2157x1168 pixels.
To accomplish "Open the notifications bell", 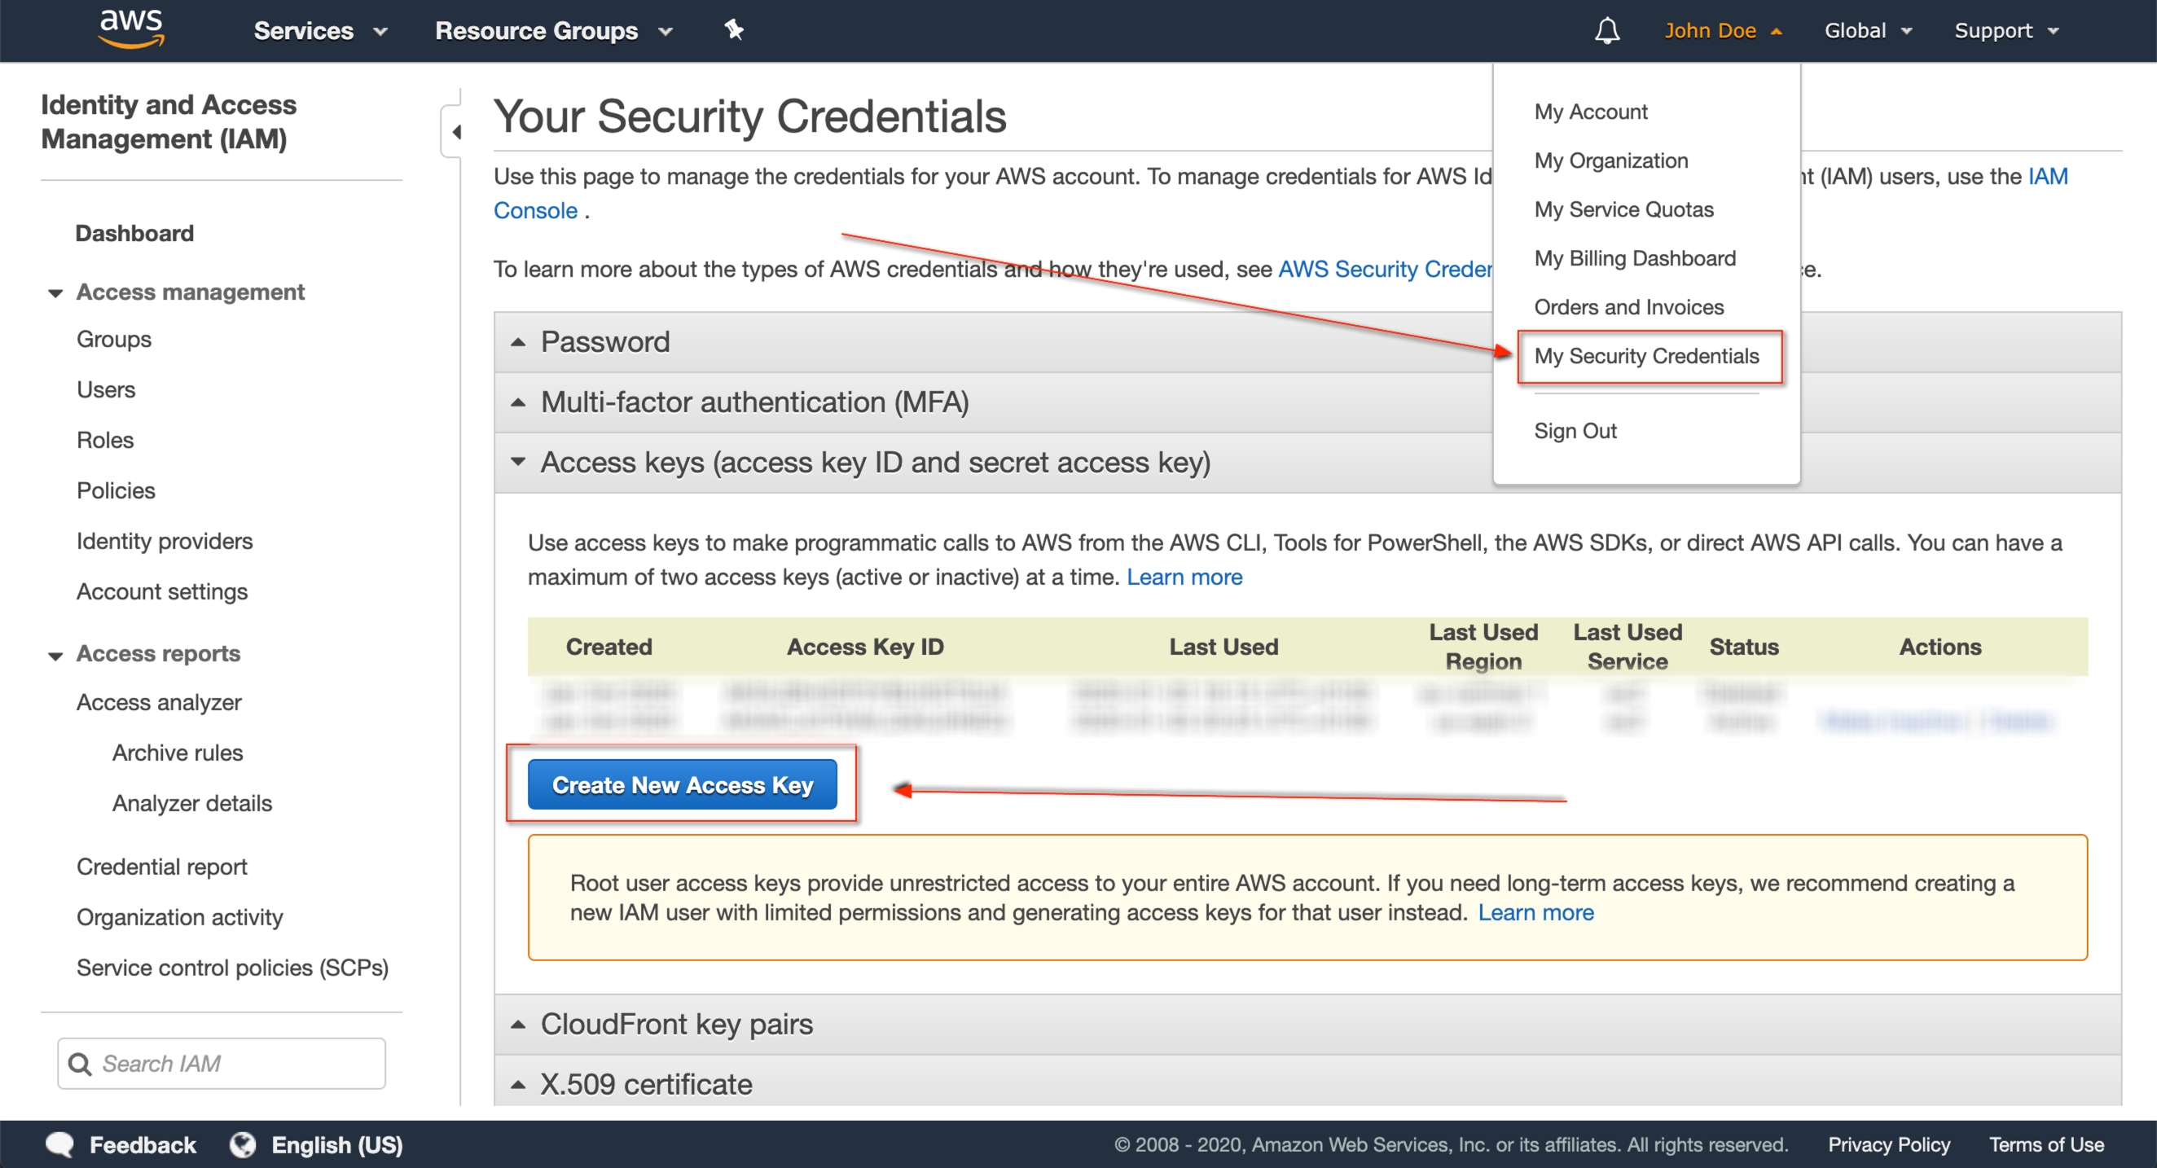I will point(1606,31).
